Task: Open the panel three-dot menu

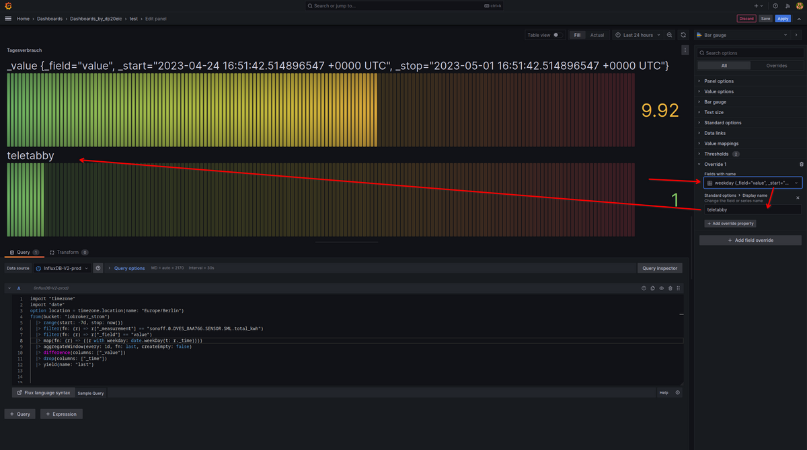Action: pyautogui.click(x=685, y=50)
